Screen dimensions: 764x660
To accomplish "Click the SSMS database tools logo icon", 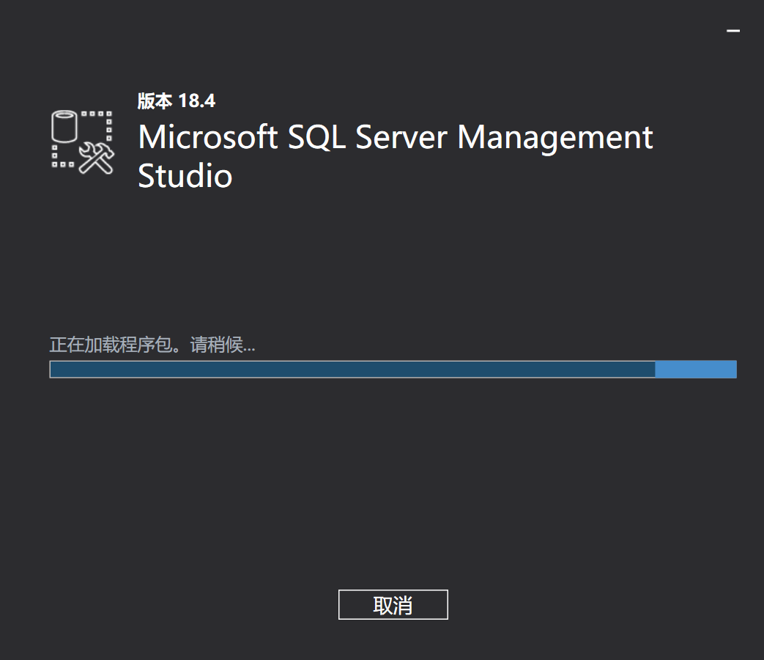I will click(x=83, y=142).
